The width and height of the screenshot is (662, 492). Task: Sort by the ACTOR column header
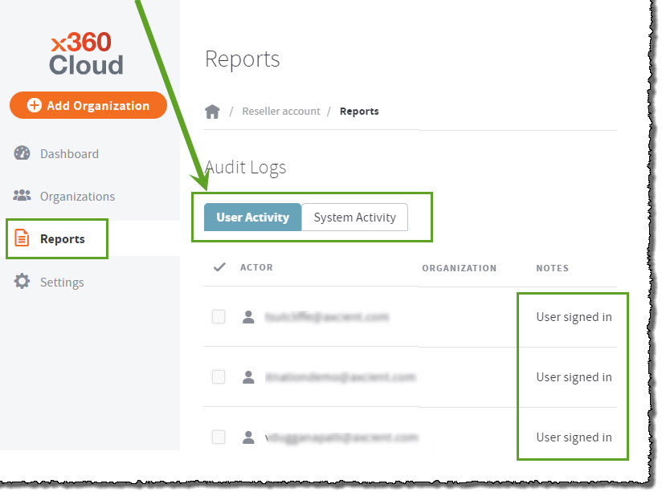tap(257, 267)
